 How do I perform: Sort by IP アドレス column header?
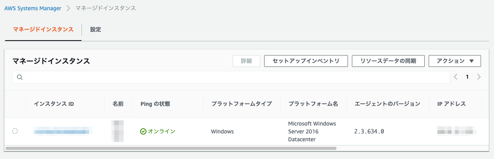pyautogui.click(x=451, y=104)
